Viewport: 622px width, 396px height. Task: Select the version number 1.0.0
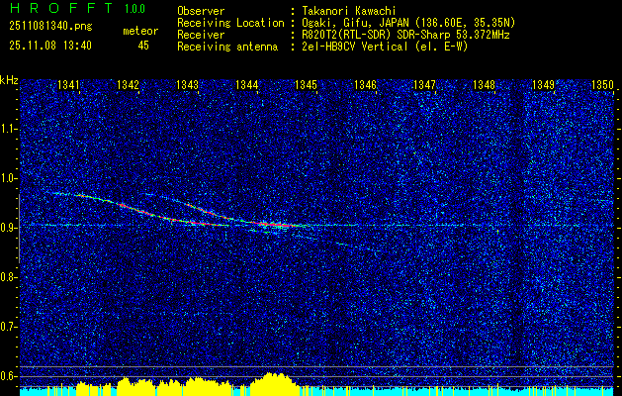coord(134,9)
